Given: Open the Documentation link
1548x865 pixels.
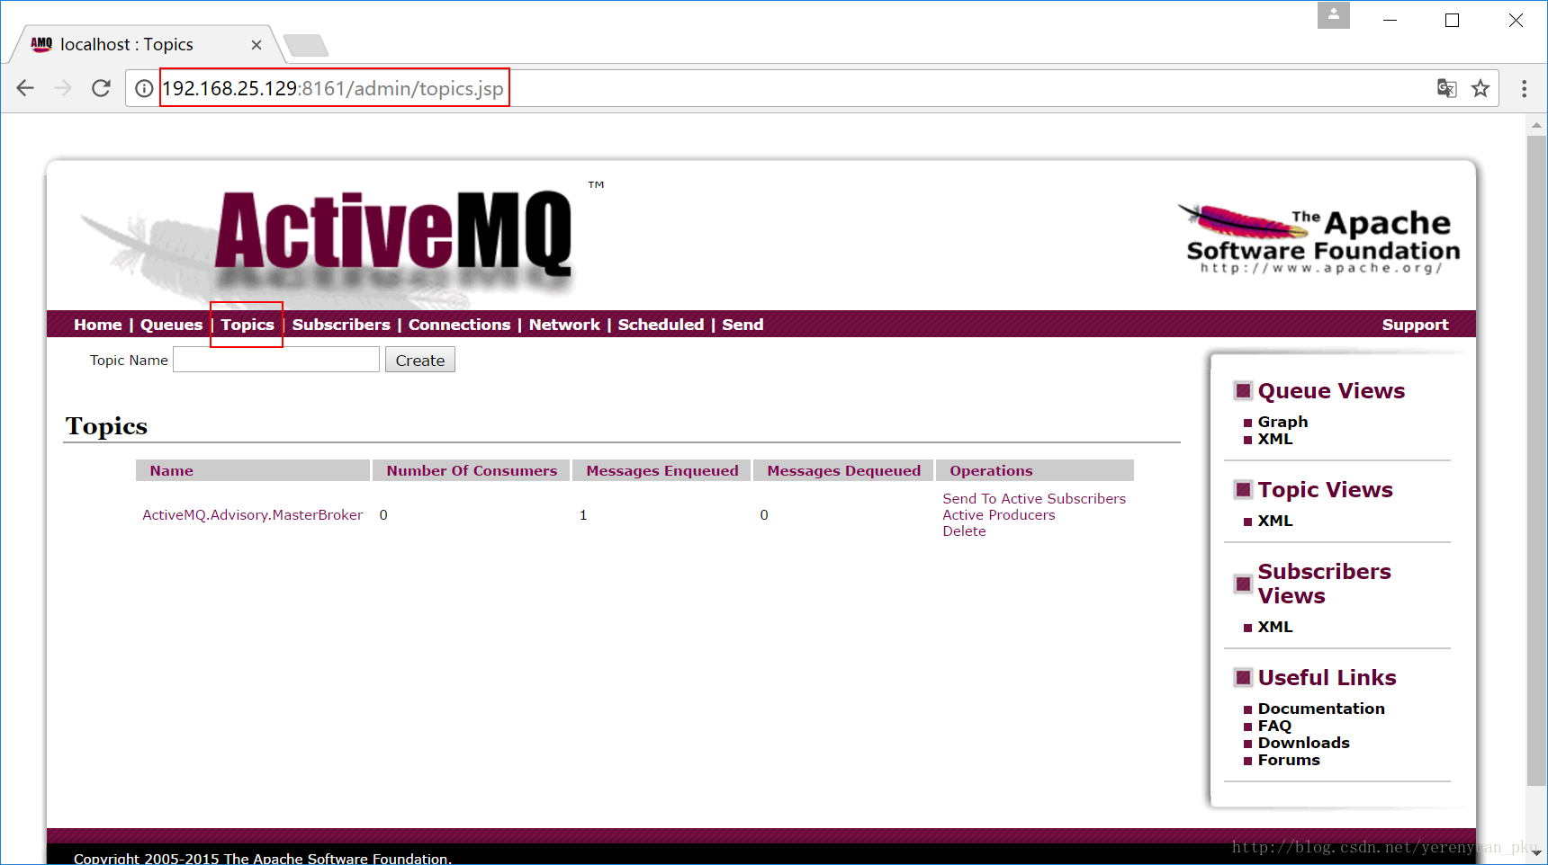Looking at the screenshot, I should click(1321, 709).
